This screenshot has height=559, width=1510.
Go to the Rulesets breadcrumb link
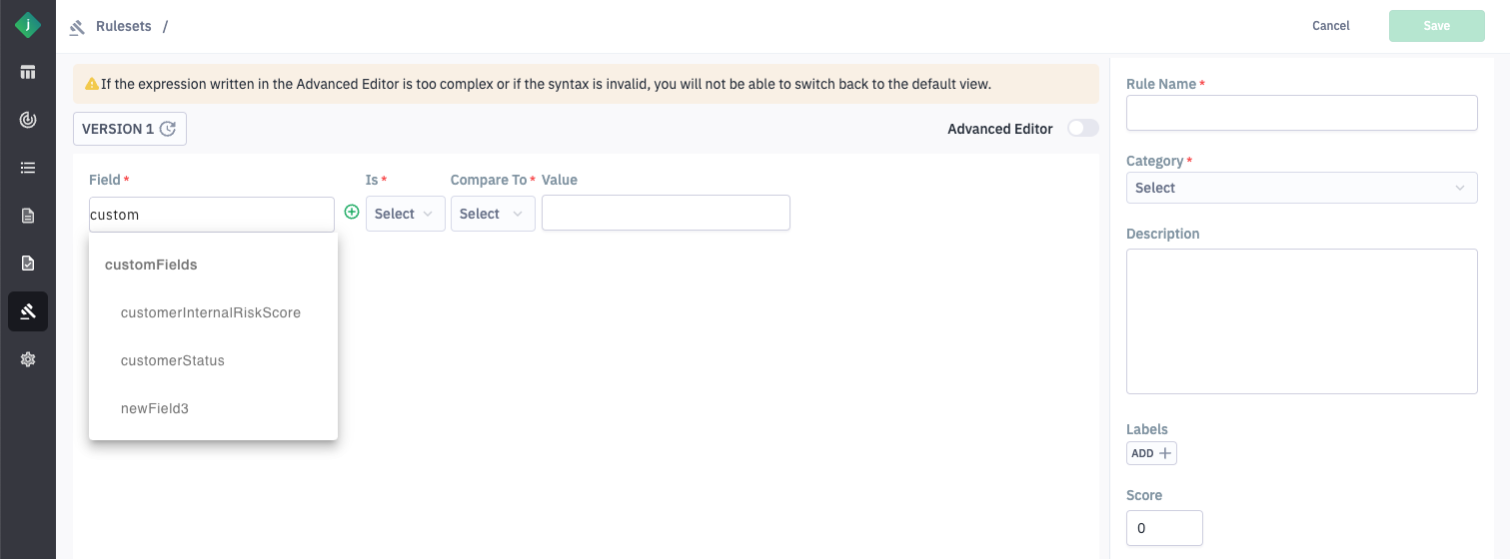pyautogui.click(x=123, y=27)
